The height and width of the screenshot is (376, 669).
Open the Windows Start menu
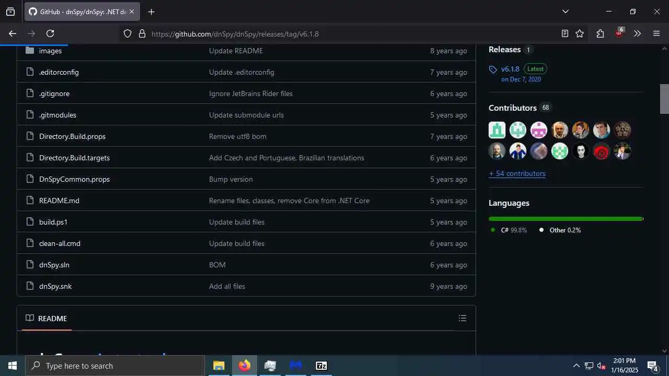pos(13,366)
